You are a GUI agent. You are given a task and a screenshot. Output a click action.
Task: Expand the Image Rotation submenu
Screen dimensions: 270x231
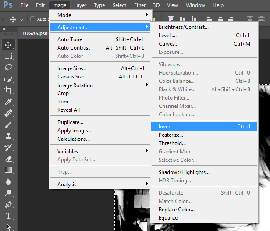point(100,85)
